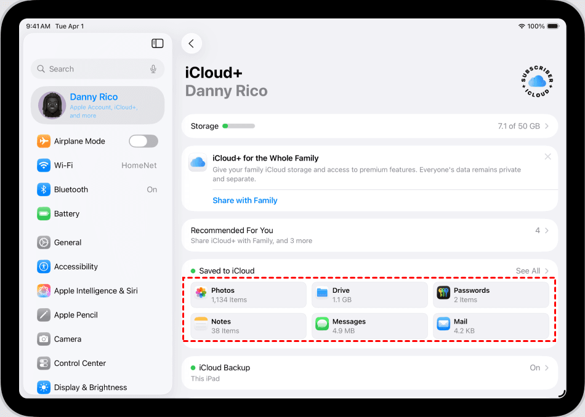This screenshot has width=585, height=417.
Task: Tap Saved to iCloud heading
Action: 227,271
